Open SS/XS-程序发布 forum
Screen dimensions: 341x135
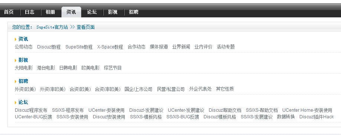tap(68, 110)
